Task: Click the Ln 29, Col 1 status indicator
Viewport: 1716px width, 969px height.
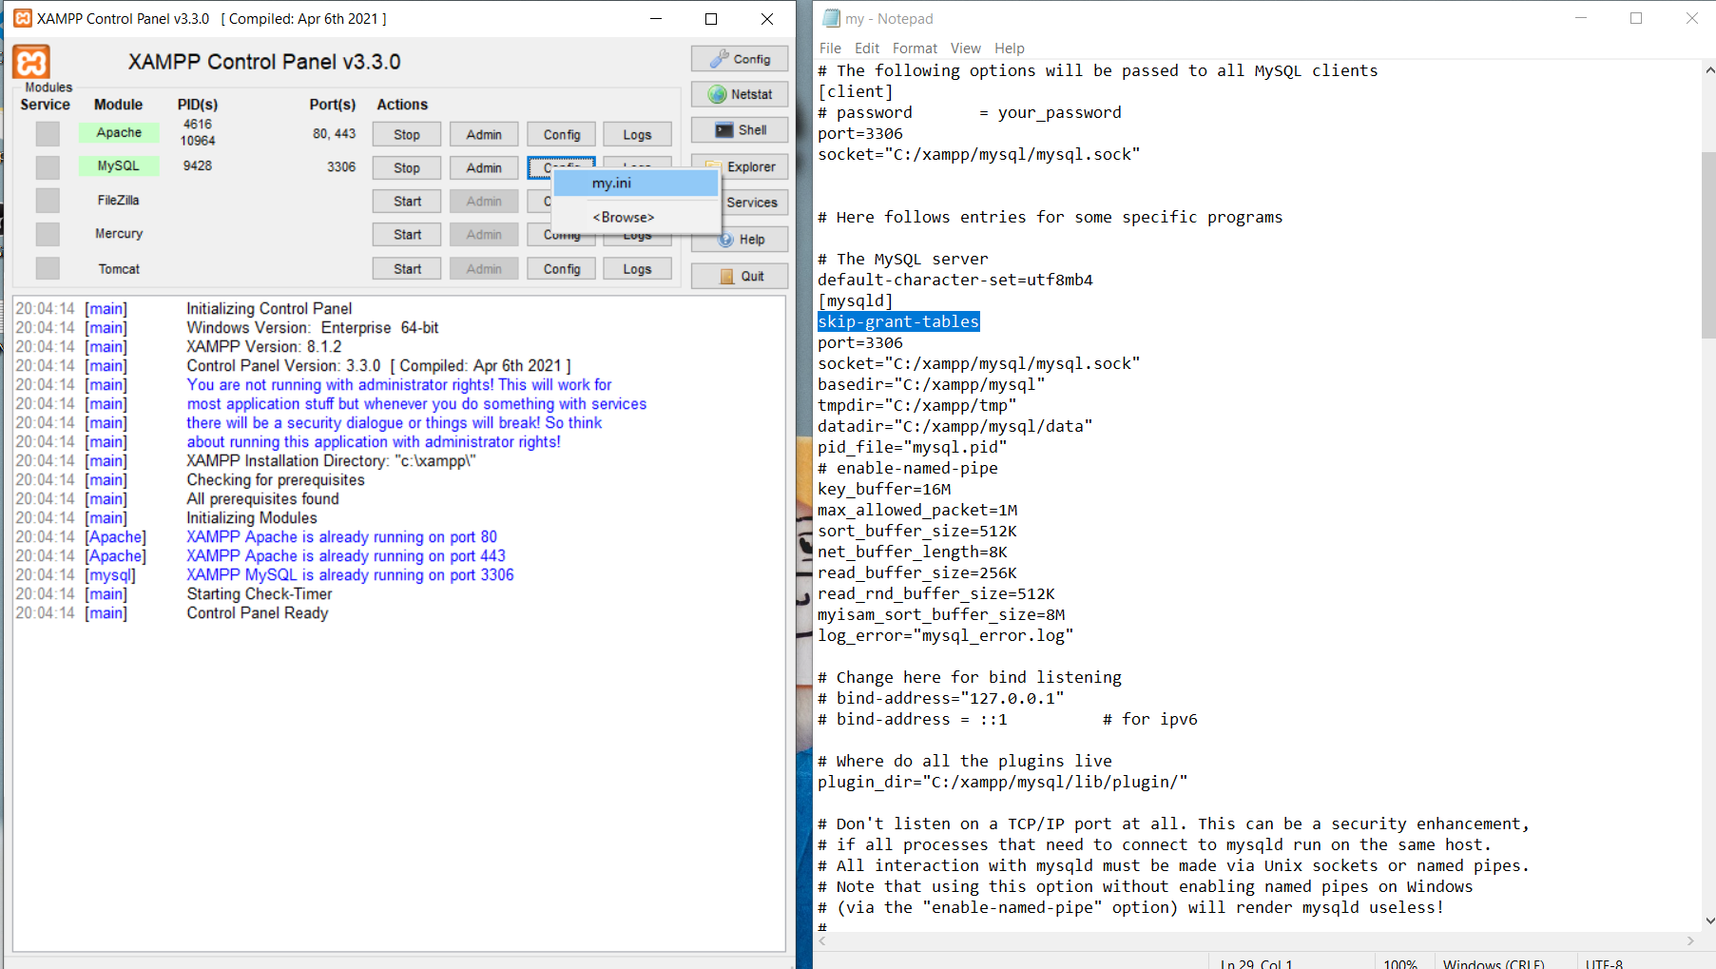Action: click(1256, 963)
